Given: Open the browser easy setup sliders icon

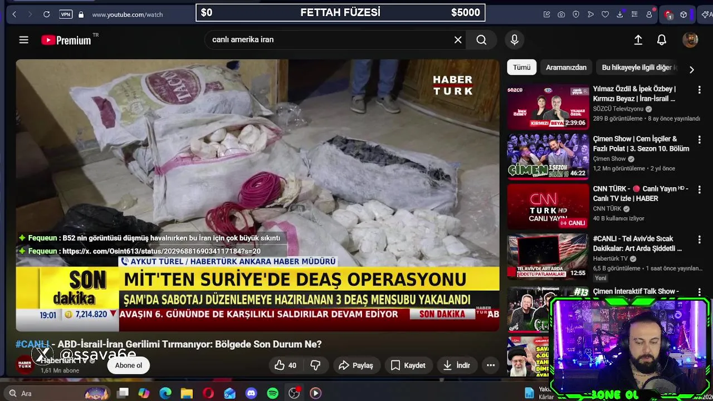Looking at the screenshot, I should [634, 14].
